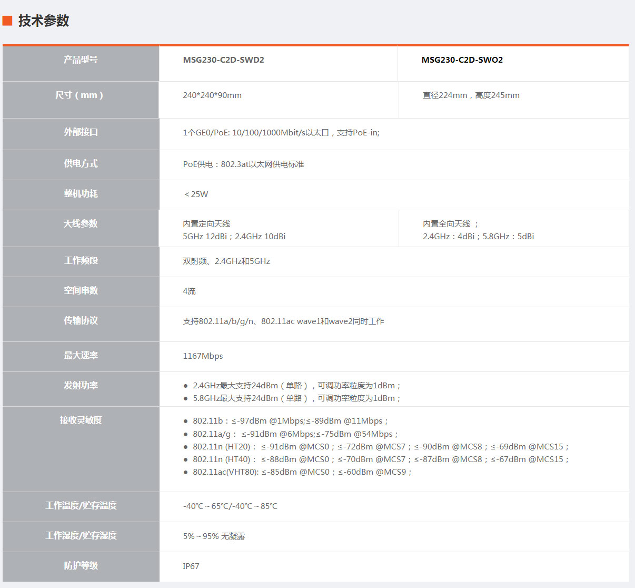
Task: Click the 240*240*90mm dimension value
Action: point(212,95)
